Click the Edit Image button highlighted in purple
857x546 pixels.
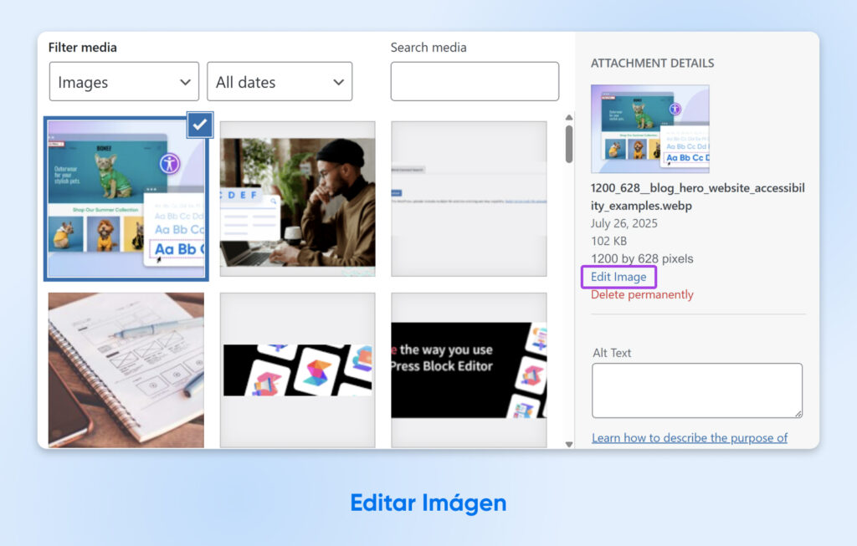click(x=618, y=276)
